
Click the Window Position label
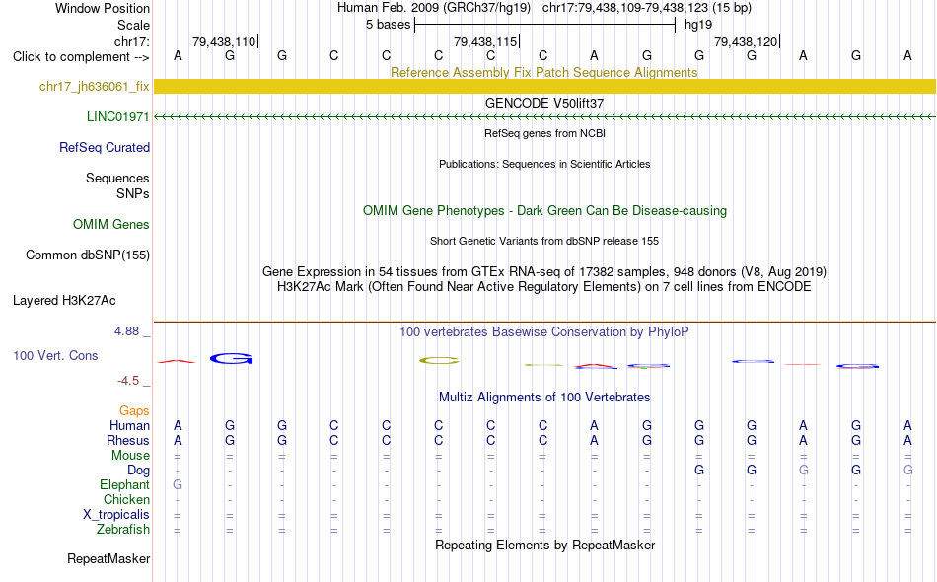coord(103,8)
